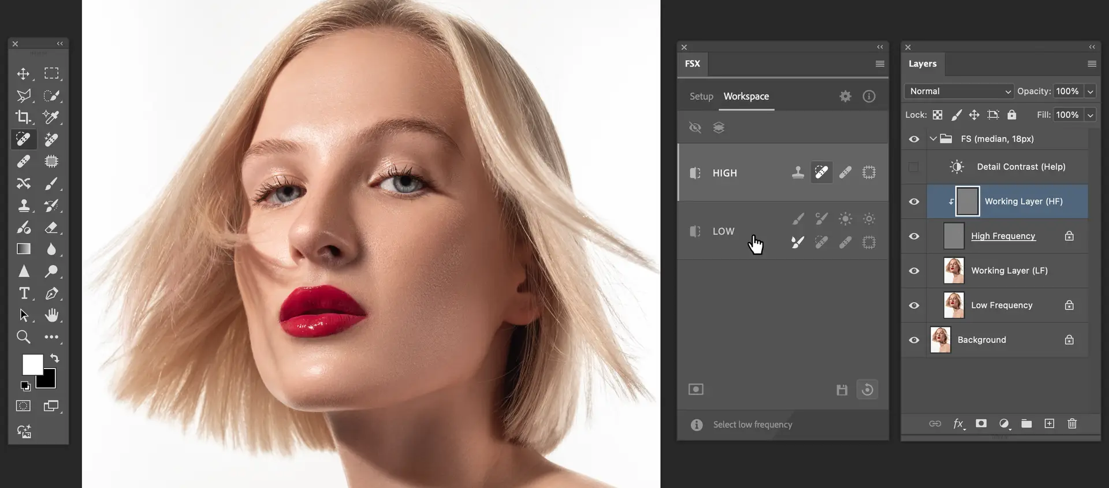Select the Path Selection arrow tool
Viewport: 1109px width, 488px height.
coord(24,315)
